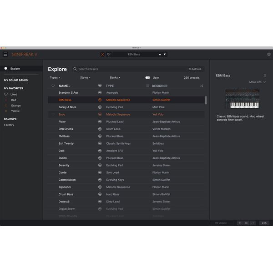Click the Arturia icon on the Exit Twenty row
The width and height of the screenshot is (273, 273).
click(x=100, y=143)
